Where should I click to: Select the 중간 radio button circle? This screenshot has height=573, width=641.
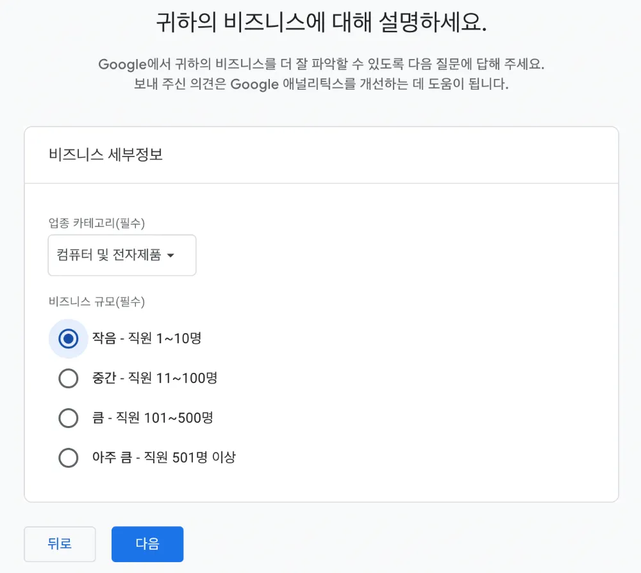(69, 379)
